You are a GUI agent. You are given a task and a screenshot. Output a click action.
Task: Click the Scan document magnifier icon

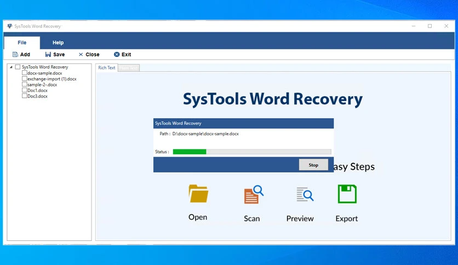coord(254,194)
